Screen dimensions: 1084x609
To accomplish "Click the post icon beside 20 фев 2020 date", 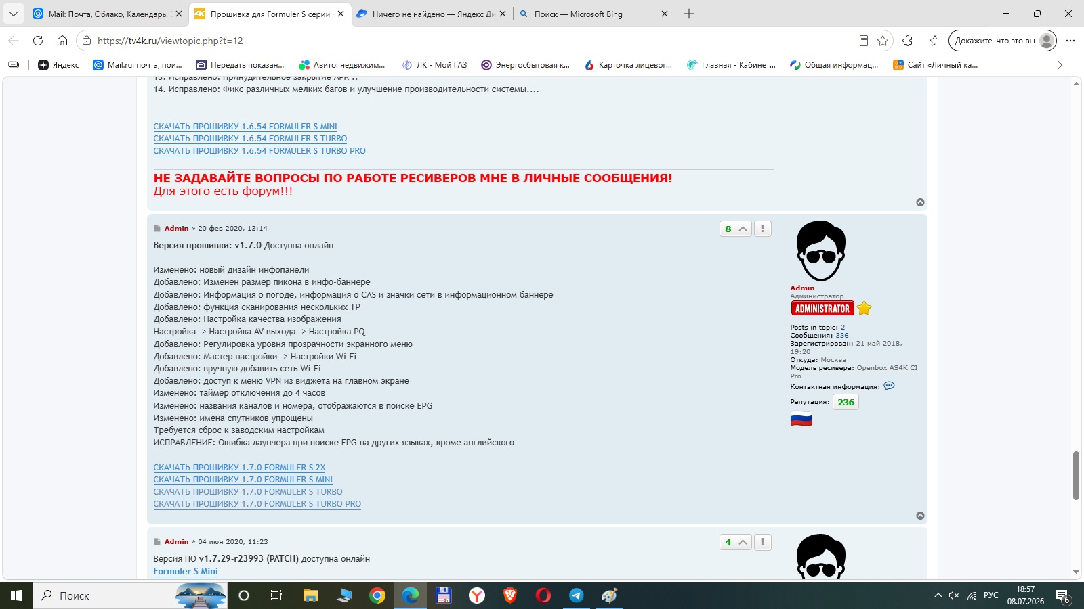I will click(x=157, y=229).
